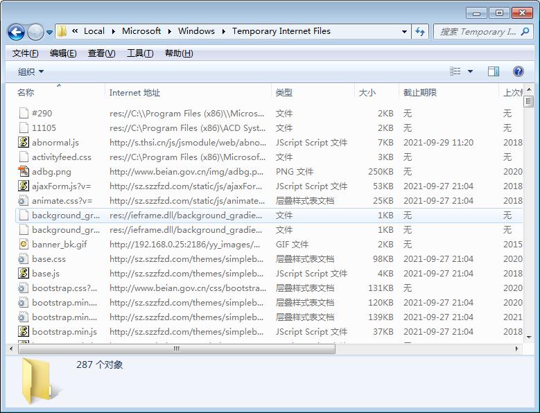Click the vertical scrollbar up arrow
Viewport: 540px width, 413px height.
click(529, 89)
